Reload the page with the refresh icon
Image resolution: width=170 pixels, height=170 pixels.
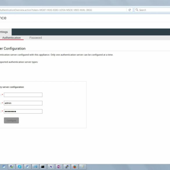130,10
